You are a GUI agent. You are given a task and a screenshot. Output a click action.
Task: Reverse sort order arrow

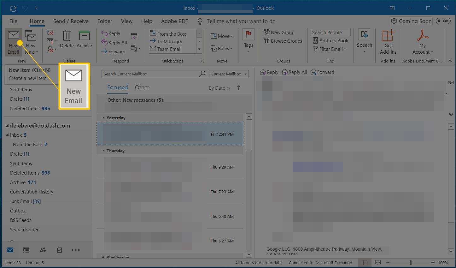238,88
